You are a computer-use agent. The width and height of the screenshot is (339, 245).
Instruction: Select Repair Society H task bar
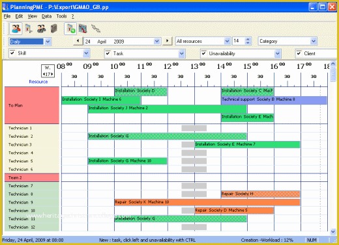coord(261,194)
